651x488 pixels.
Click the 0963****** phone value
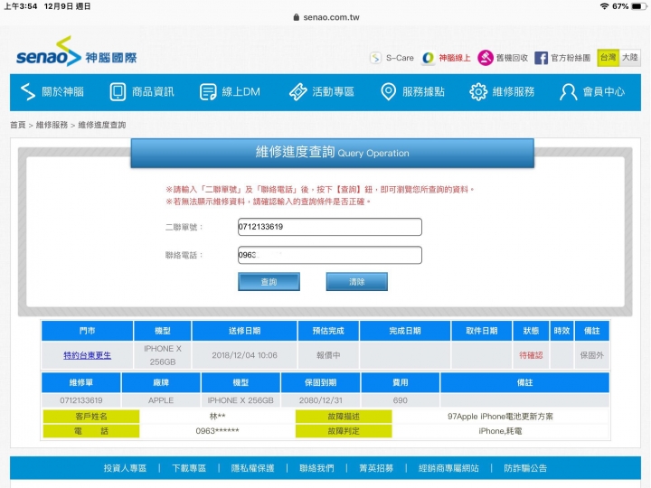pos(217,431)
